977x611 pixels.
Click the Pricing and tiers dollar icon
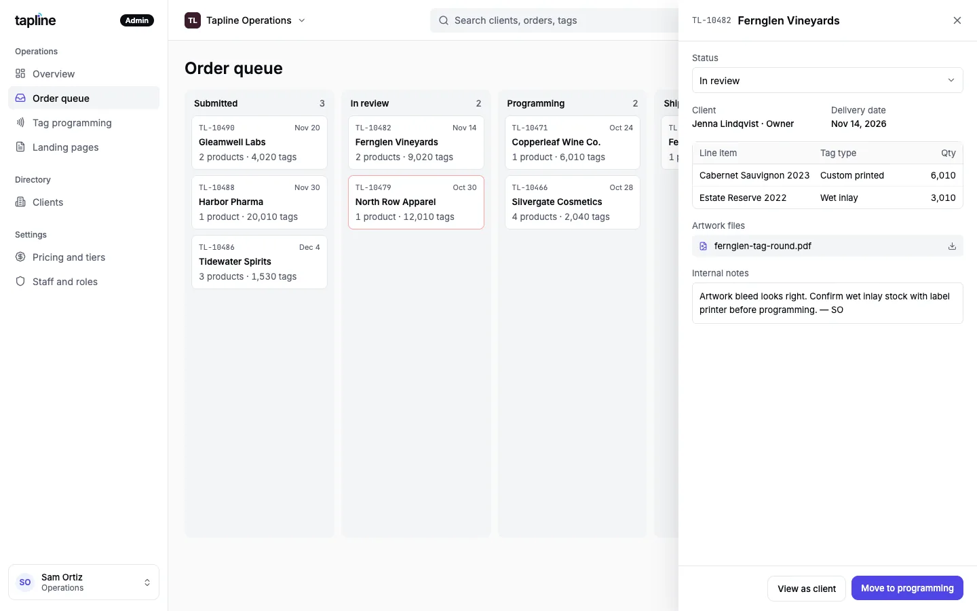click(20, 257)
